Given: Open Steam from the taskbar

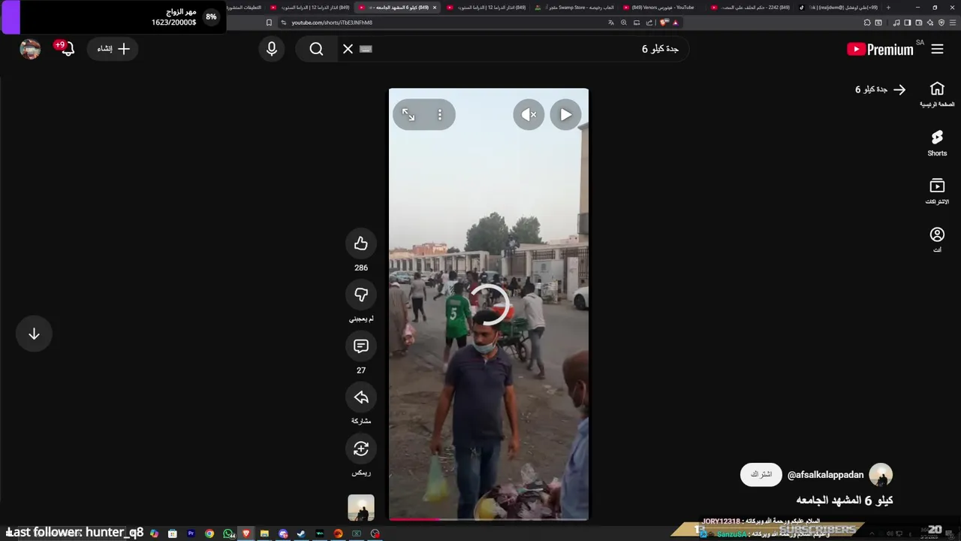Looking at the screenshot, I should (x=301, y=533).
